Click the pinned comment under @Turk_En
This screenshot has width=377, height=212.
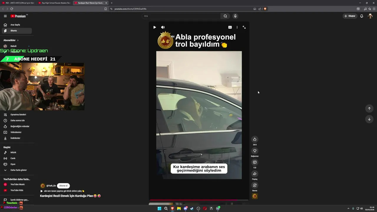[x=62, y=191]
